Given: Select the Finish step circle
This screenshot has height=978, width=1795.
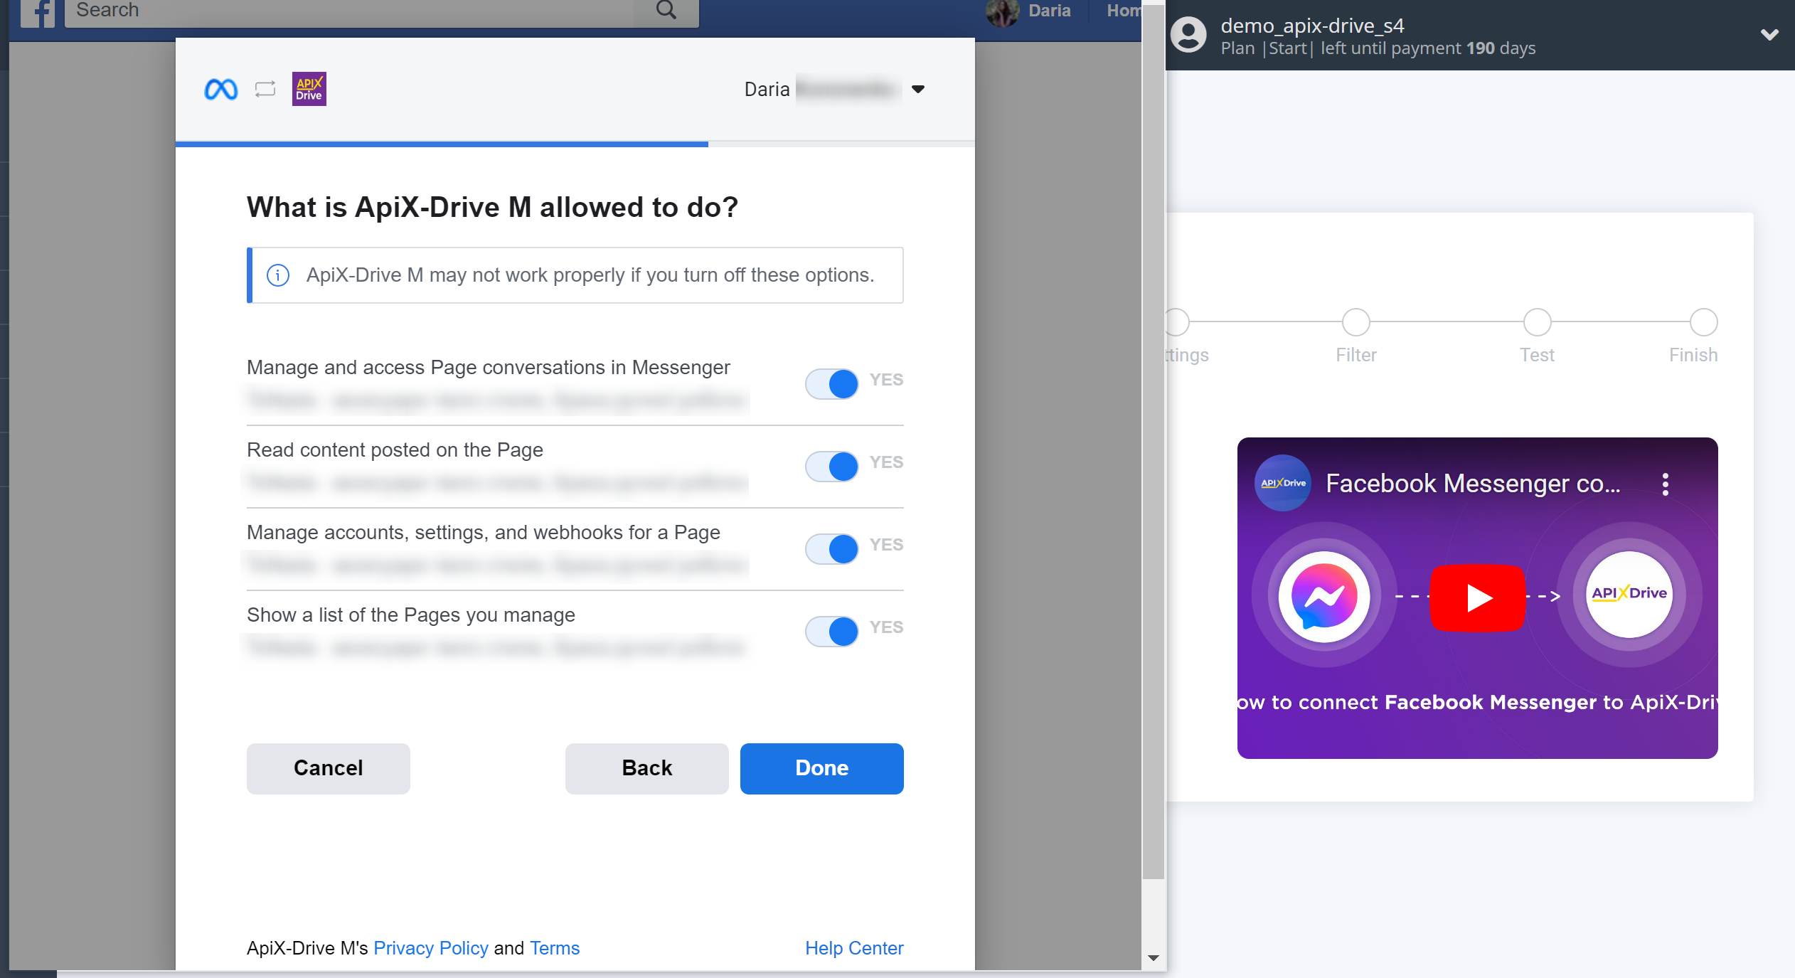Looking at the screenshot, I should pos(1704,322).
